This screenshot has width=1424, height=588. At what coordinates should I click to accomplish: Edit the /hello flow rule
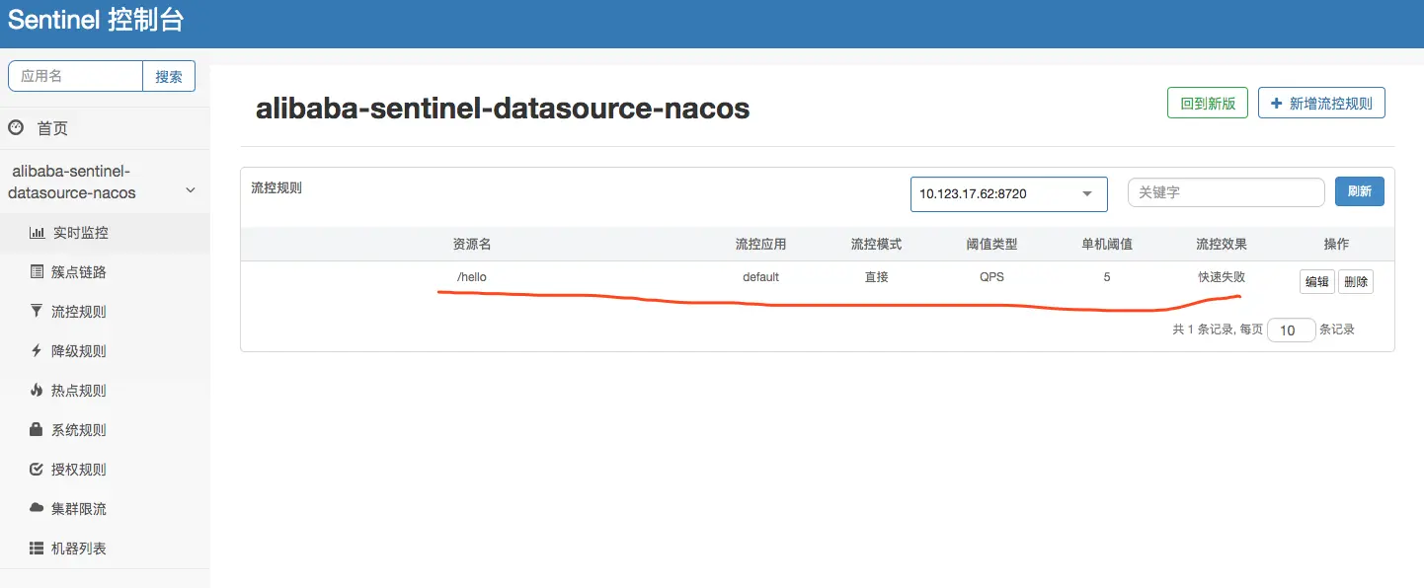[x=1316, y=281]
